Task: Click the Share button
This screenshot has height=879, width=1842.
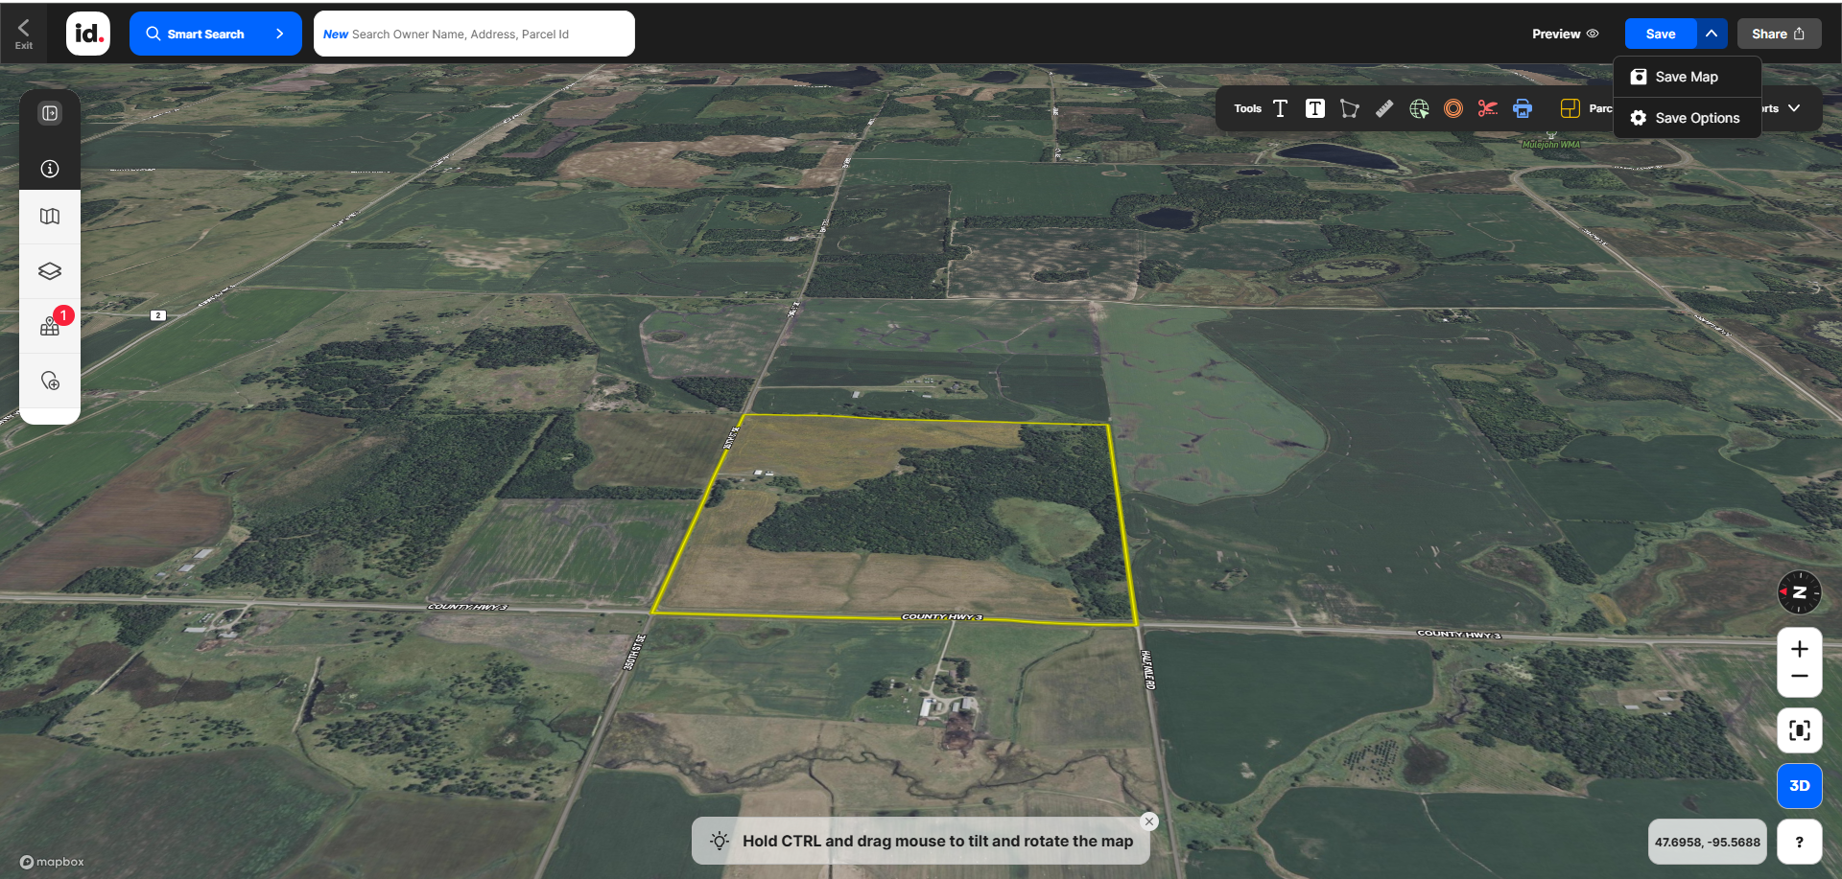Action: [x=1778, y=34]
